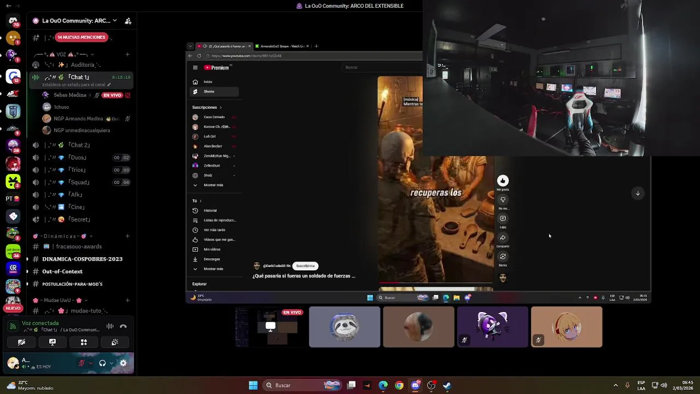This screenshot has height=394, width=700.
Task: Toggle headphone deafen in user panel
Action: pyautogui.click(x=102, y=363)
